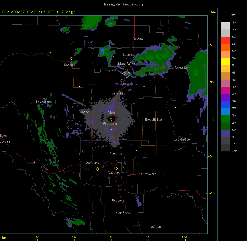This screenshot has height=241, width=247.
Task: Select the dBZ legend heading
Action: (232, 15)
